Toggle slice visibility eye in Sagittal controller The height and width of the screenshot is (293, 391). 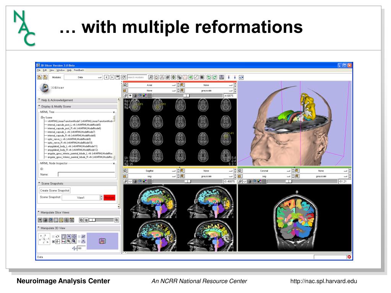pos(130,181)
